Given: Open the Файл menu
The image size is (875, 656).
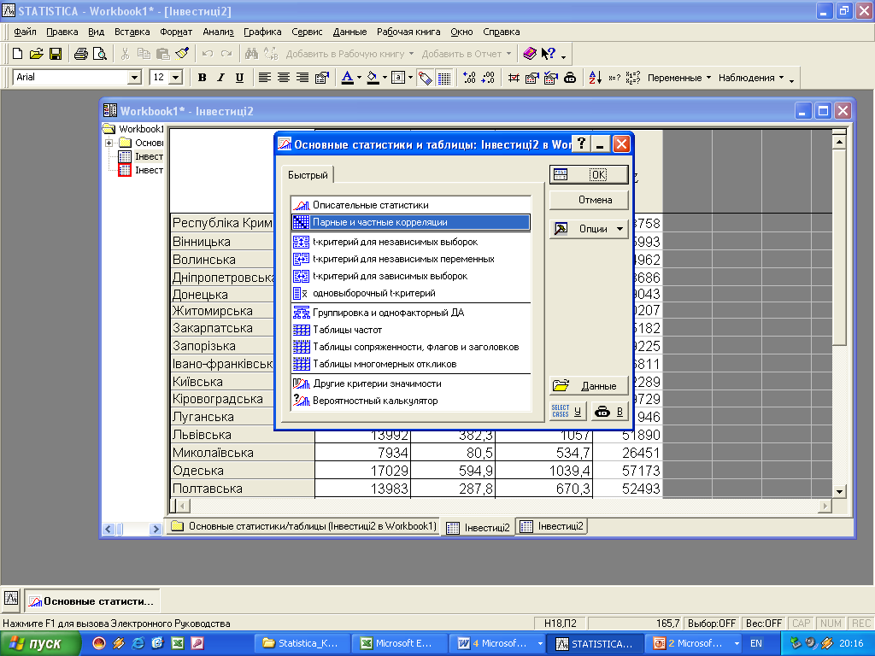Looking at the screenshot, I should pyautogui.click(x=25, y=32).
